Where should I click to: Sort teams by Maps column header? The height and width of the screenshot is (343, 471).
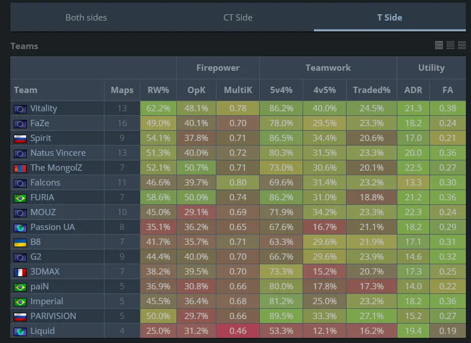[122, 90]
